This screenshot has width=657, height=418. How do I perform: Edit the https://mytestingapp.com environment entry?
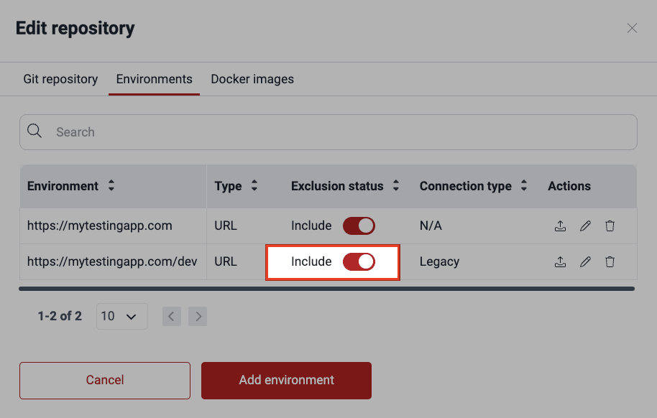pyautogui.click(x=584, y=226)
